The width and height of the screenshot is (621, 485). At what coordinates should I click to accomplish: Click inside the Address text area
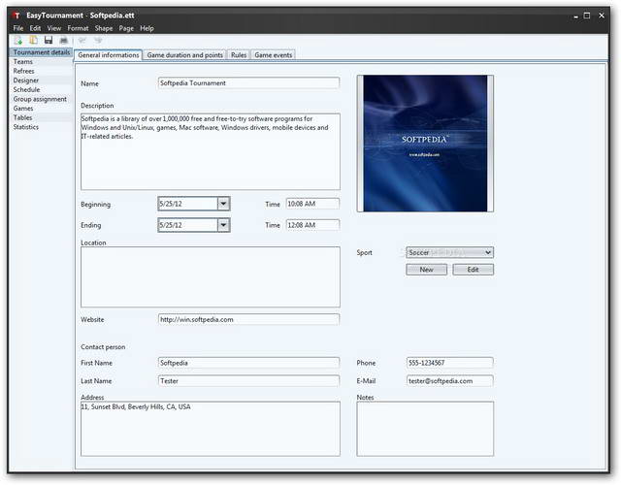[x=211, y=429]
